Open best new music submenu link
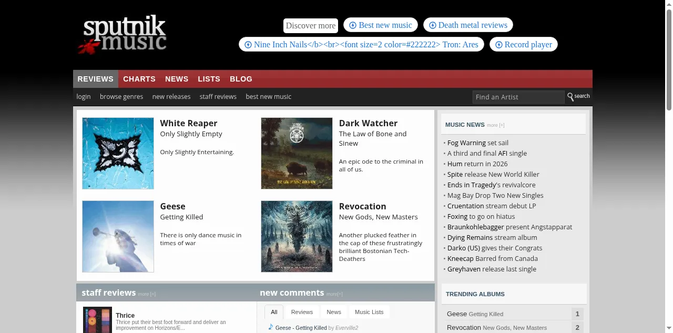This screenshot has height=333, width=673. (269, 97)
